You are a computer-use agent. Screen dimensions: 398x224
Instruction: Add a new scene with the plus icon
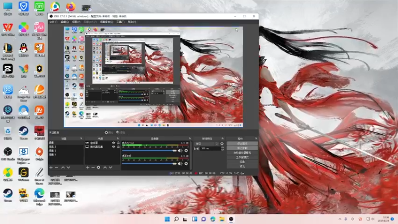(x=51, y=167)
